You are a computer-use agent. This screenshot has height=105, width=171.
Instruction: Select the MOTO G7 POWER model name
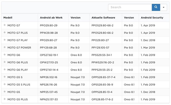tap(19, 48)
